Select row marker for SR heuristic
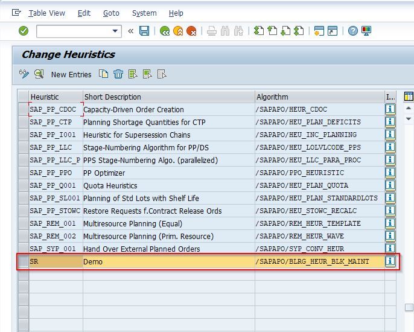The width and height of the screenshot is (414, 332). click(x=23, y=261)
